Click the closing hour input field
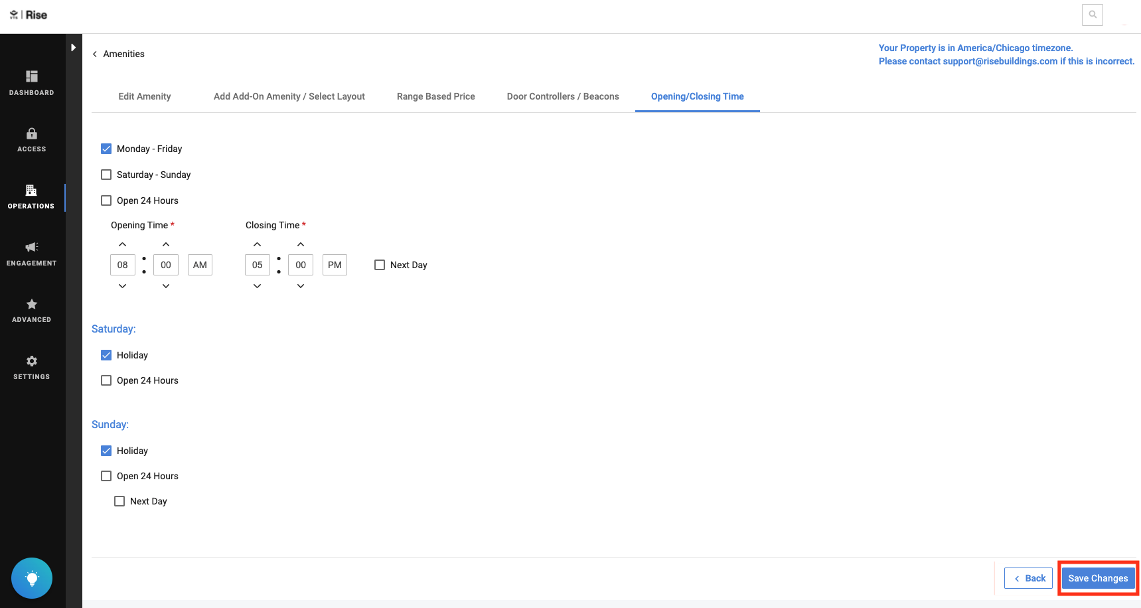 (258, 265)
